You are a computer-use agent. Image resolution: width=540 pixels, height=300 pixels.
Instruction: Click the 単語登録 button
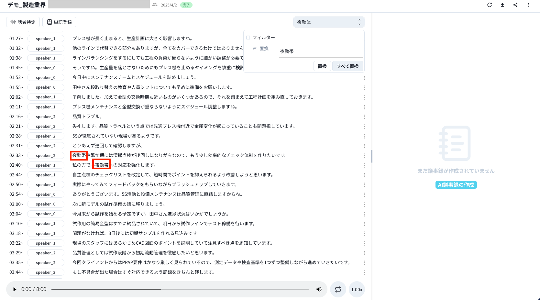(x=59, y=22)
